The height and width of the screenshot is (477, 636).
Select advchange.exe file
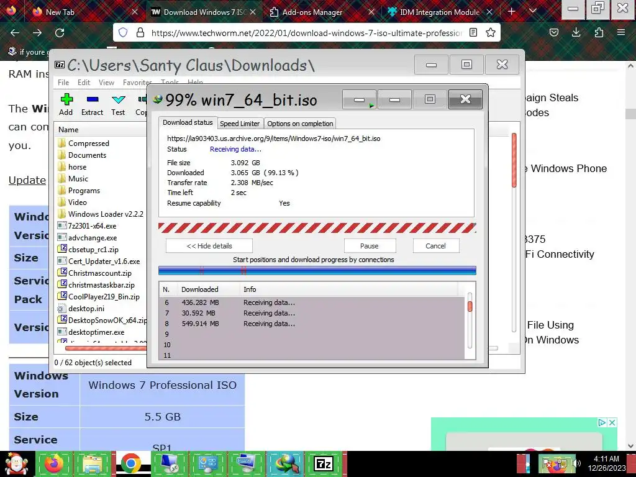pos(93,238)
